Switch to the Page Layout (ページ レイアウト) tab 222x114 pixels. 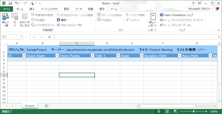click(x=49, y=9)
